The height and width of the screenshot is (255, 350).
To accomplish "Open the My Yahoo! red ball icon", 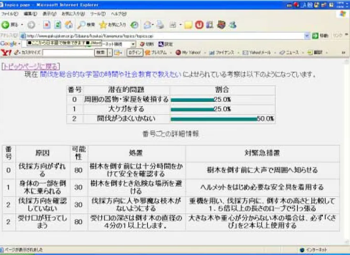I will click(x=178, y=53).
